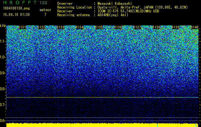Click the 0138 time marker

[x=156, y=27]
